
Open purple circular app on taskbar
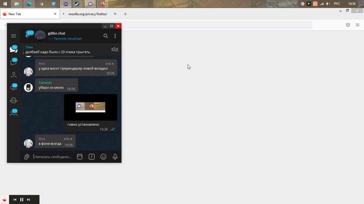click(66, 4)
